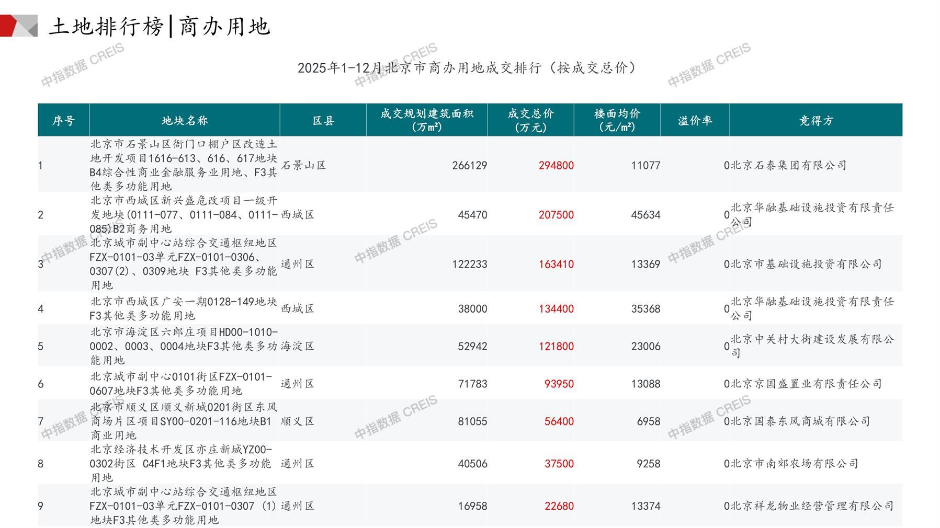Select the floor price value 45634
940x528 pixels.
pos(645,215)
